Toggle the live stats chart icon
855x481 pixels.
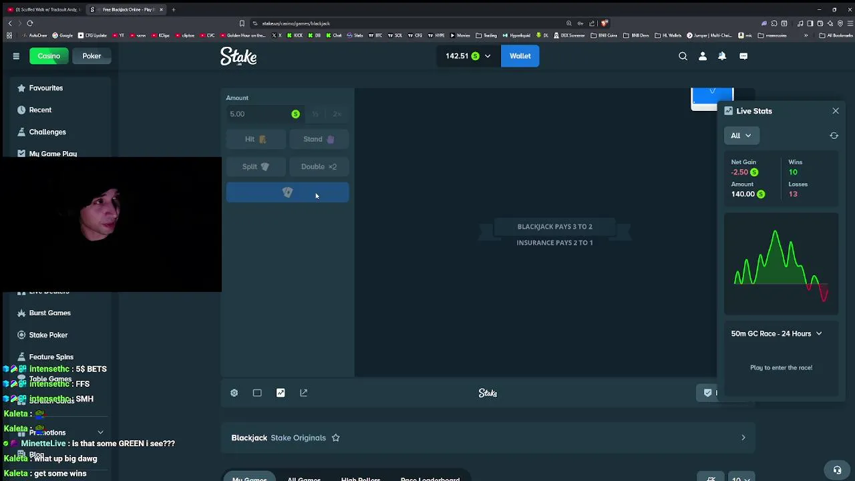pyautogui.click(x=281, y=393)
